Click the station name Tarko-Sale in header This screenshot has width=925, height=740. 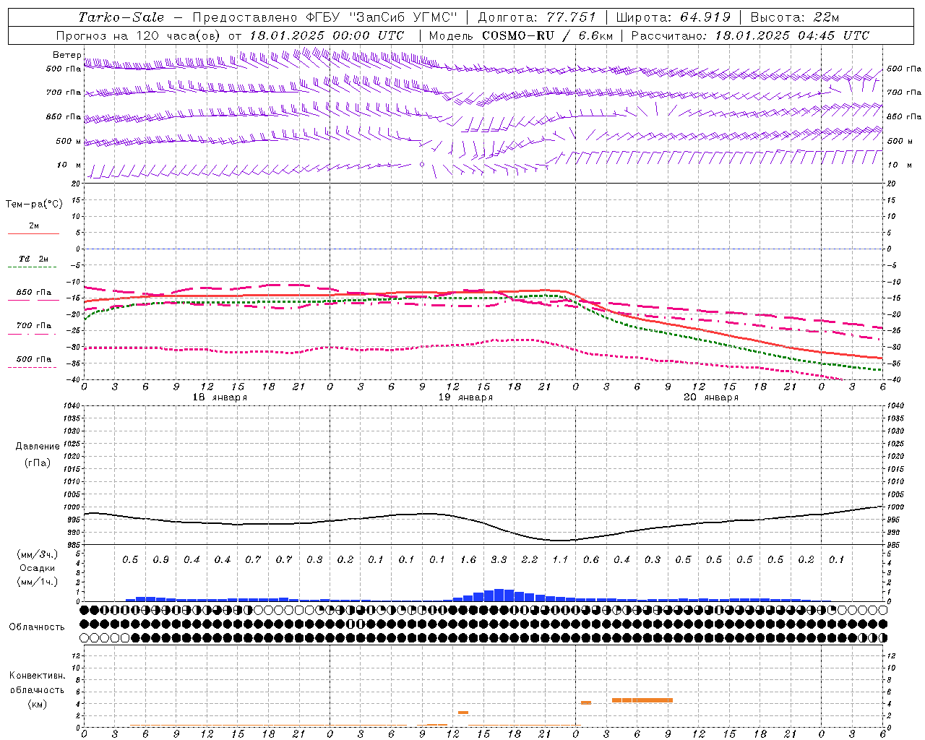point(121,17)
